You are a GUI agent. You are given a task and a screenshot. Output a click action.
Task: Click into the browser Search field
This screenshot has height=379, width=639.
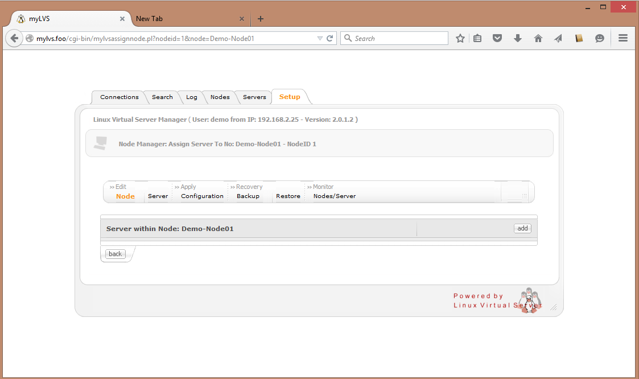point(398,38)
